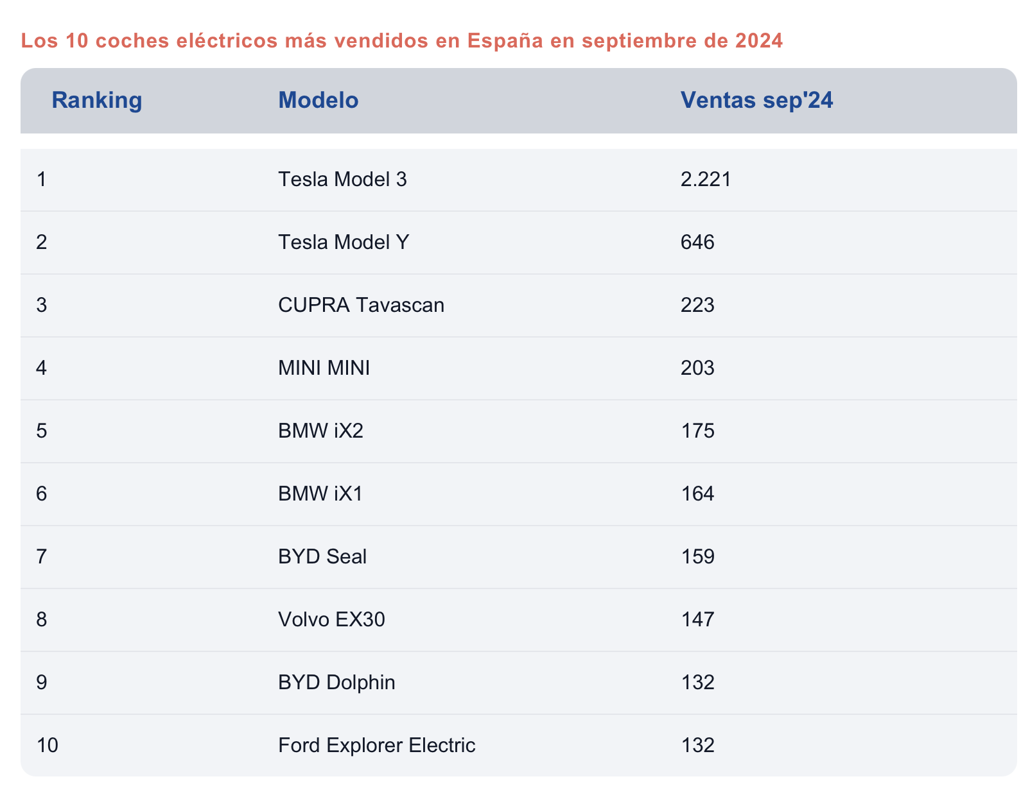The height and width of the screenshot is (806, 1030).
Task: Click the Modelo column header
Action: pyautogui.click(x=318, y=101)
